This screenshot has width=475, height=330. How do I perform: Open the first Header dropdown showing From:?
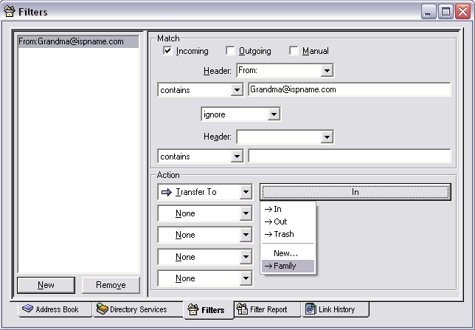(x=327, y=71)
